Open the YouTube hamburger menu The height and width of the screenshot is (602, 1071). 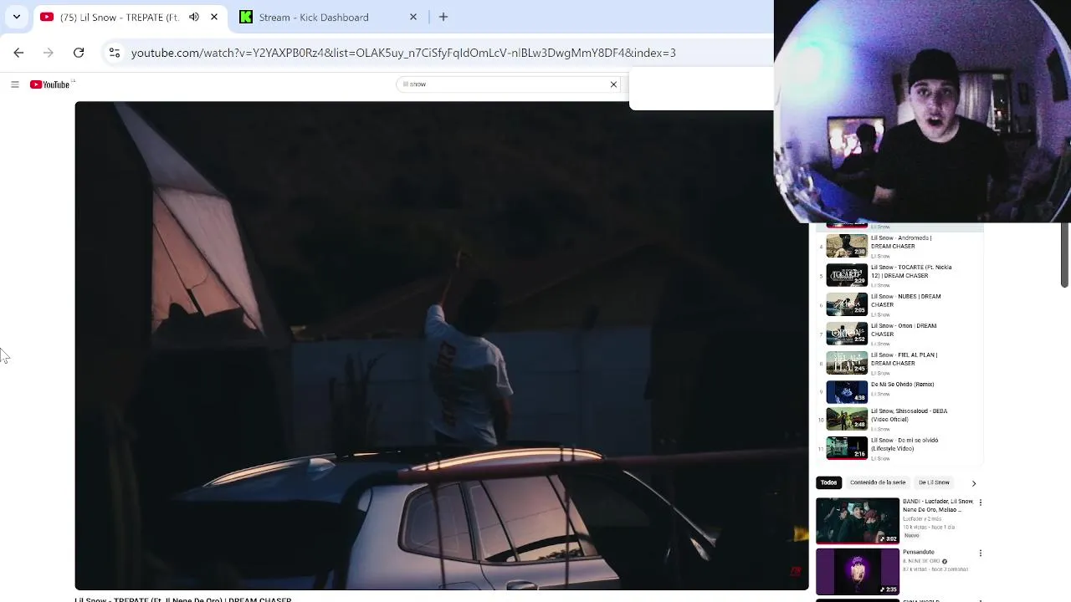[14, 84]
